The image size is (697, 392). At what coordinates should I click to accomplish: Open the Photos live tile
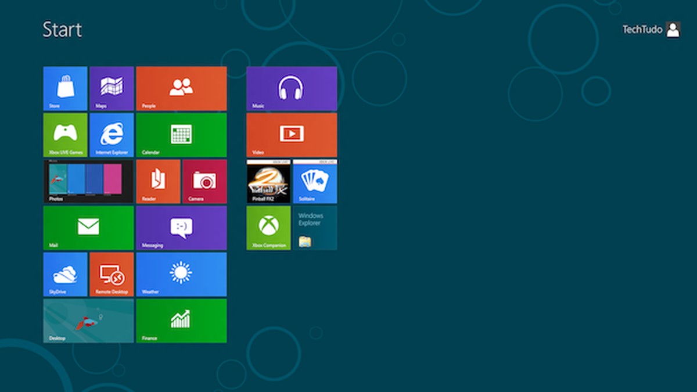88,181
